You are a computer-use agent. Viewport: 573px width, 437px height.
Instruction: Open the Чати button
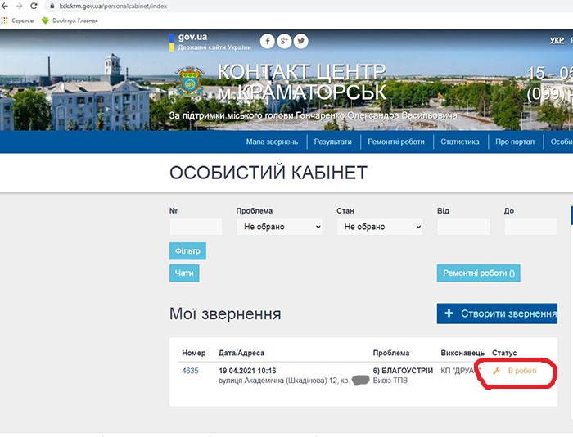184,273
